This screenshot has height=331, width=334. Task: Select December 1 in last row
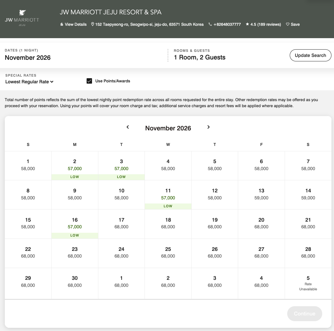click(x=121, y=283)
